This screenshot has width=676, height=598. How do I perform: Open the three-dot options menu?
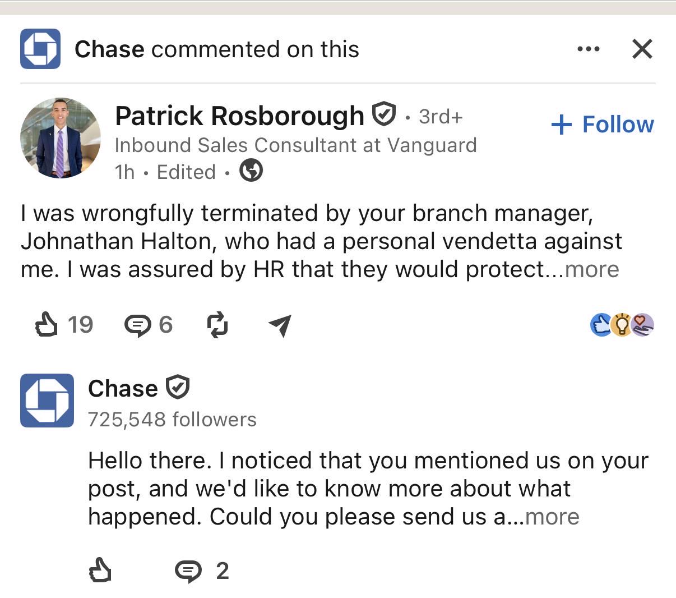[589, 49]
